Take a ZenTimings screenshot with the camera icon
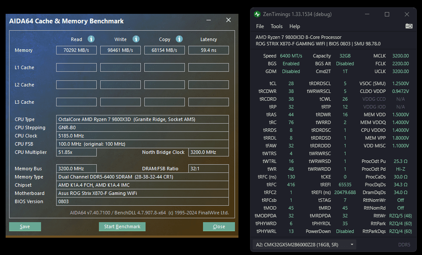The image size is (422, 255). tap(409, 26)
